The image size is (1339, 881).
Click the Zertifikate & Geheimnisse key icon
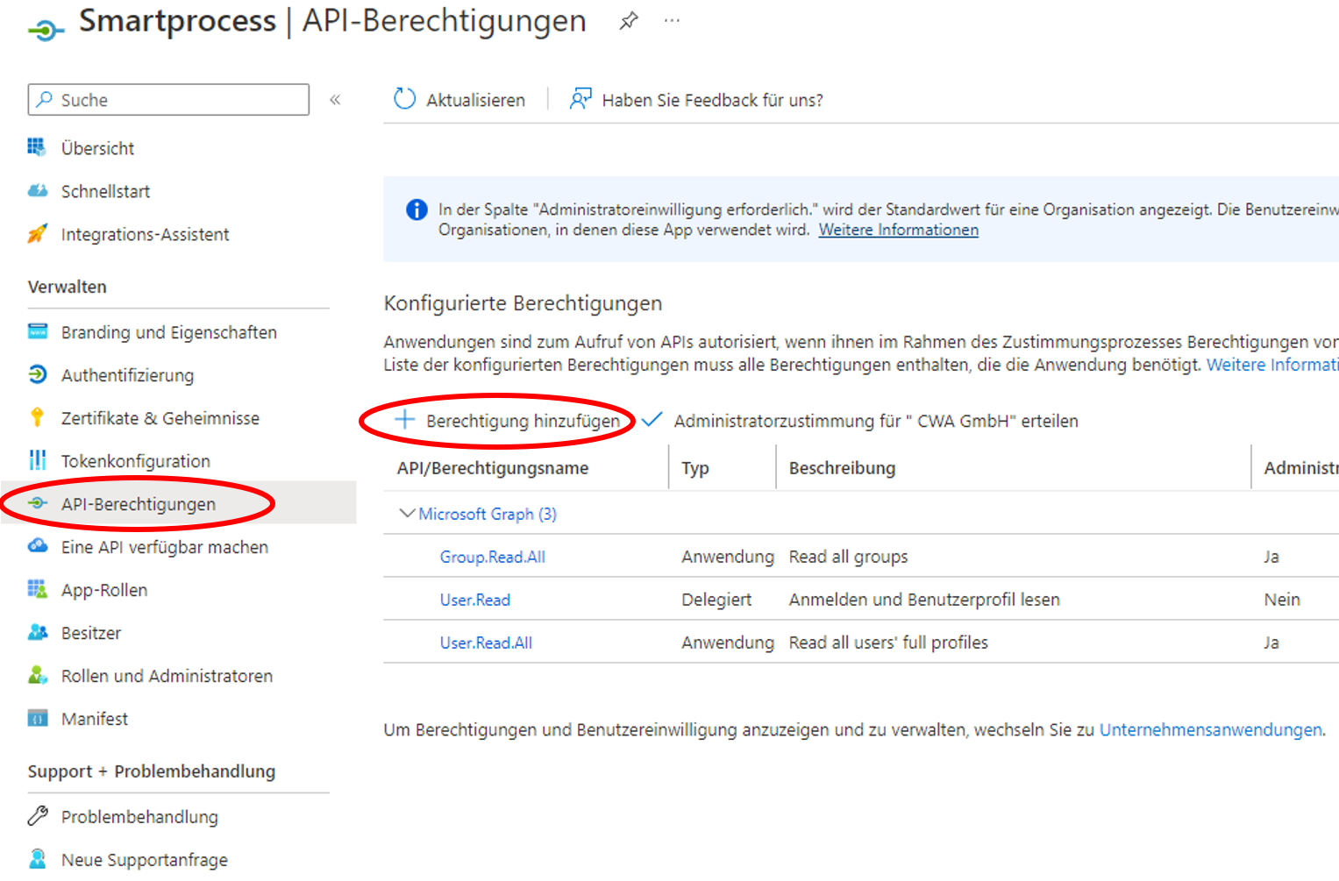coord(38,418)
